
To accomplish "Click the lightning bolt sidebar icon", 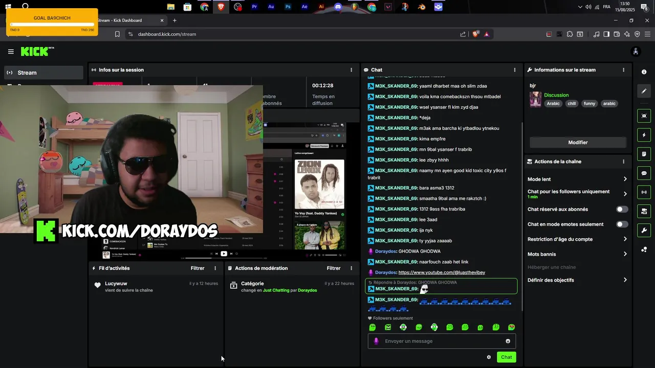I will (x=644, y=135).
